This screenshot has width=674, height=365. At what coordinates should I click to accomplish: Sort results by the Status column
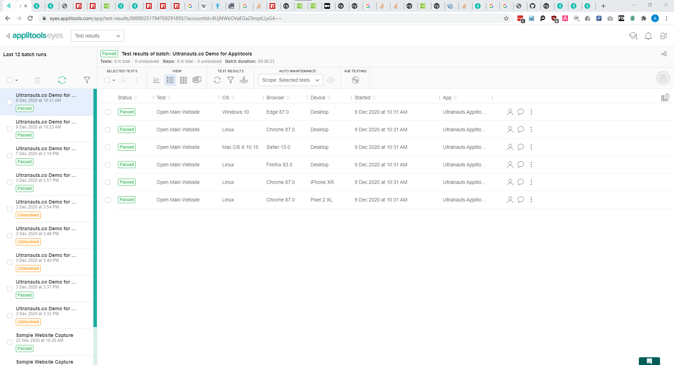pos(127,98)
